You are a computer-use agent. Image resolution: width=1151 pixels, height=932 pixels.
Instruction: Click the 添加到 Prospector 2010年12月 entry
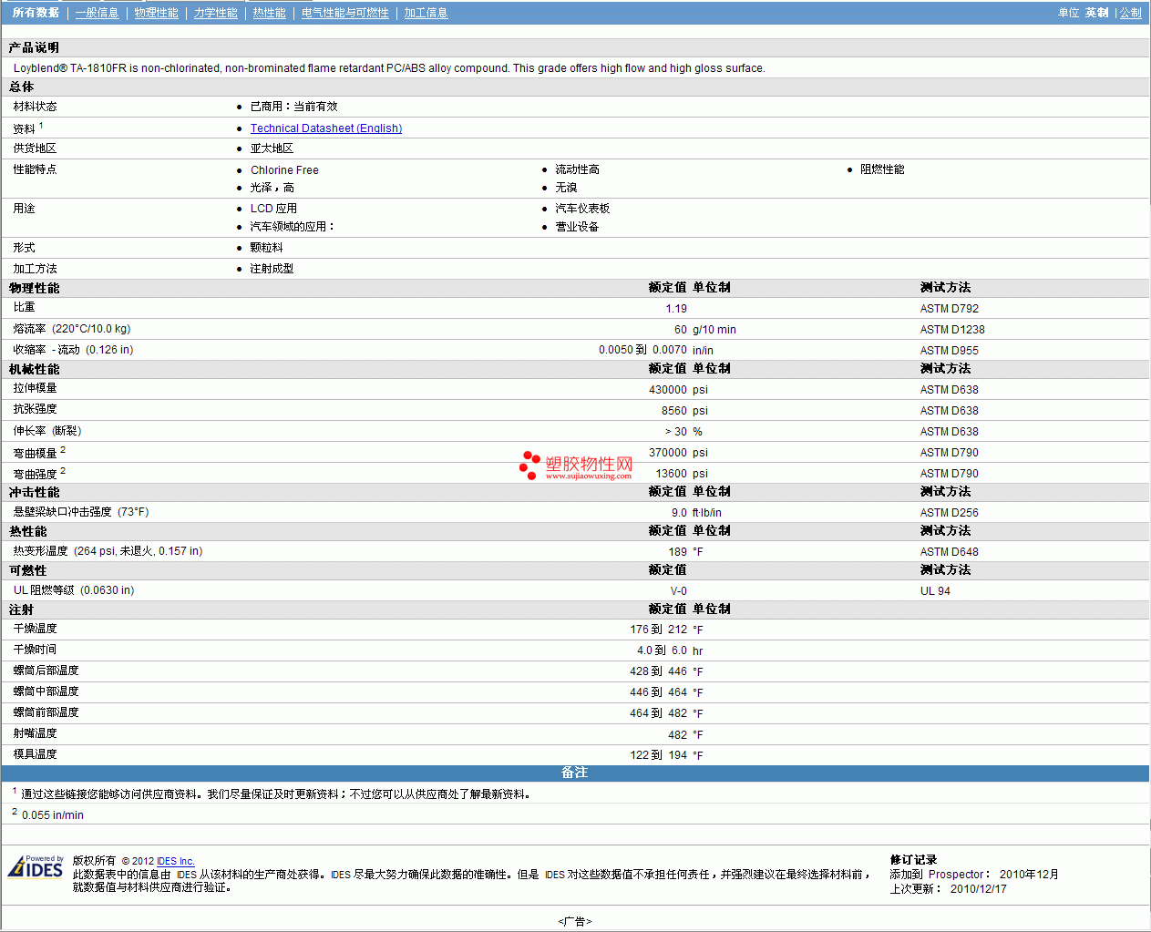(x=974, y=875)
